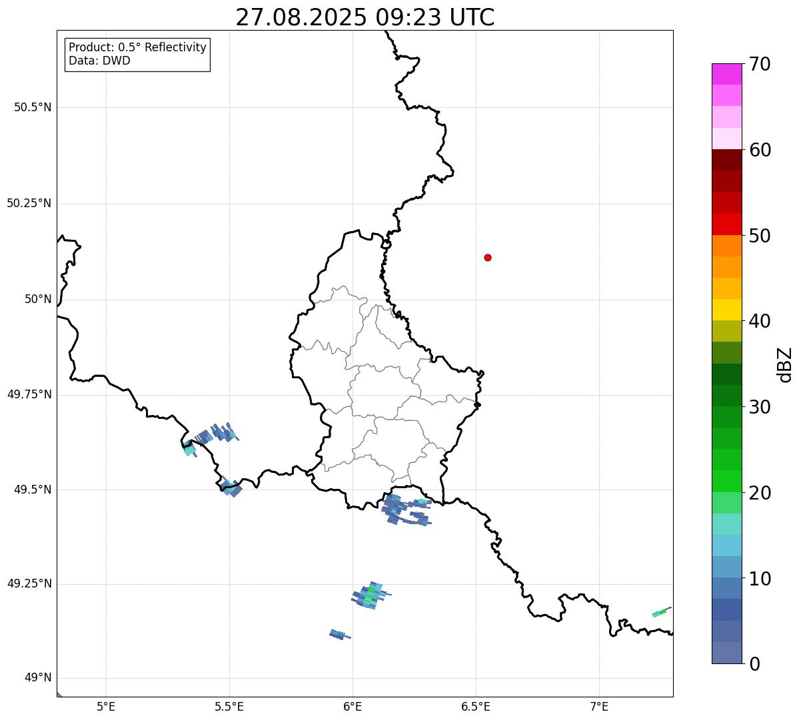Select the olive-yellow band just above 40

click(726, 331)
